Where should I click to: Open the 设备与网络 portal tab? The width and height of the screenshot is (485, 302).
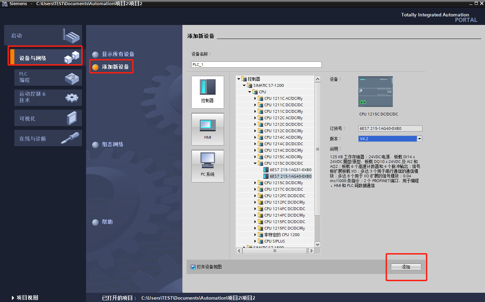point(45,57)
